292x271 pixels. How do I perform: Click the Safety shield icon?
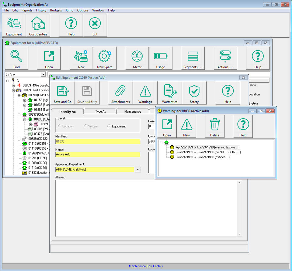click(x=194, y=93)
